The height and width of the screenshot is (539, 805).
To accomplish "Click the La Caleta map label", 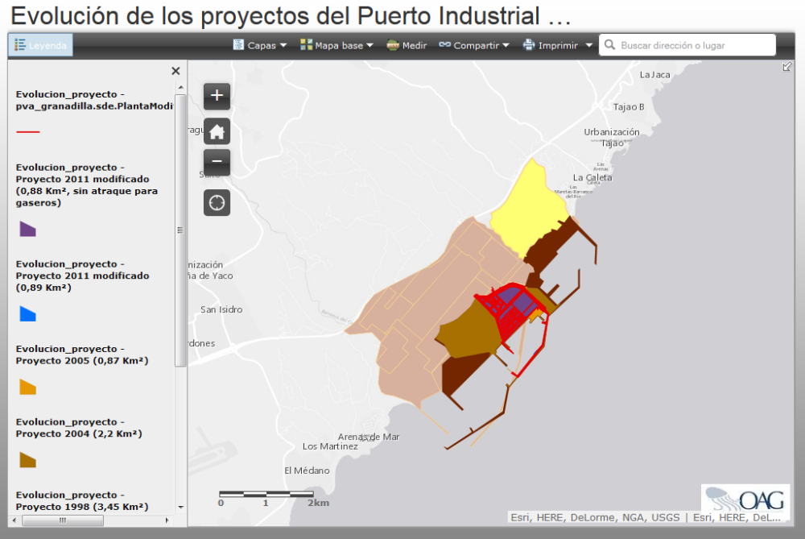I will pyautogui.click(x=592, y=177).
